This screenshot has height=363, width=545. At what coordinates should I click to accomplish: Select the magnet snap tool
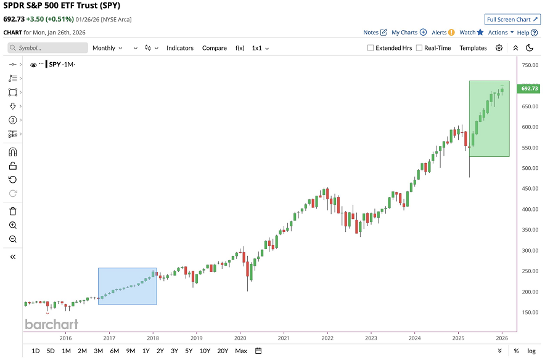(12, 151)
